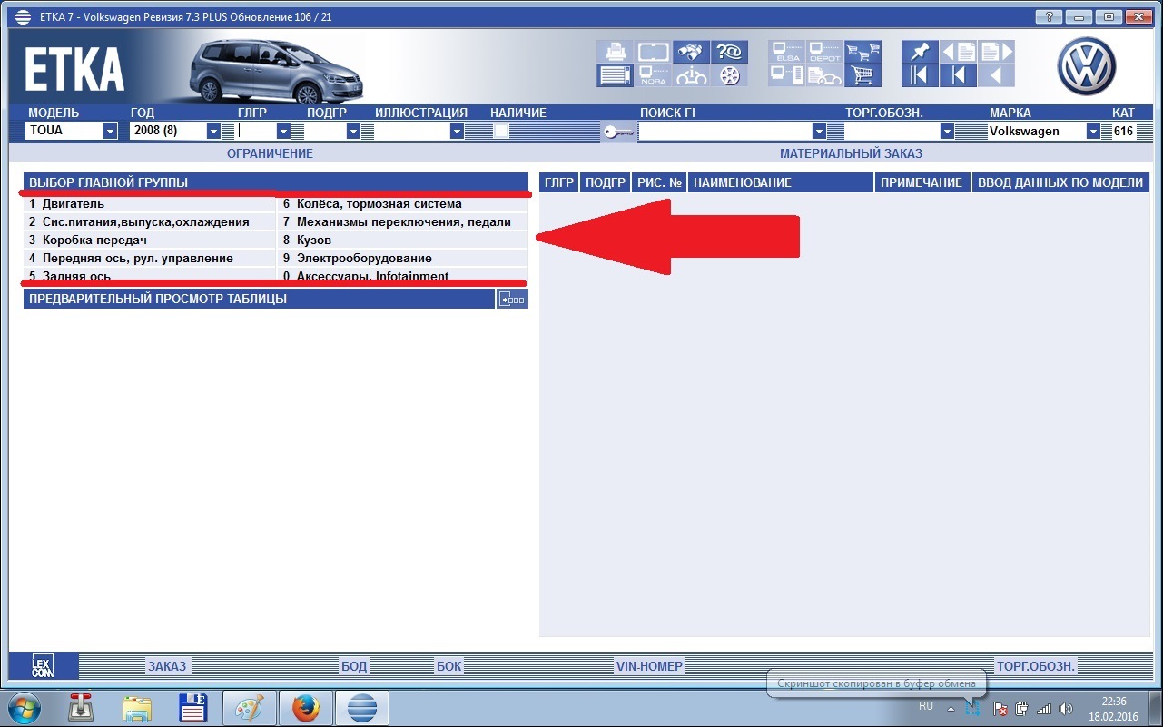This screenshot has height=727, width=1163.
Task: Open the МАРКА dropdown showing Volkswagen
Action: [1093, 131]
